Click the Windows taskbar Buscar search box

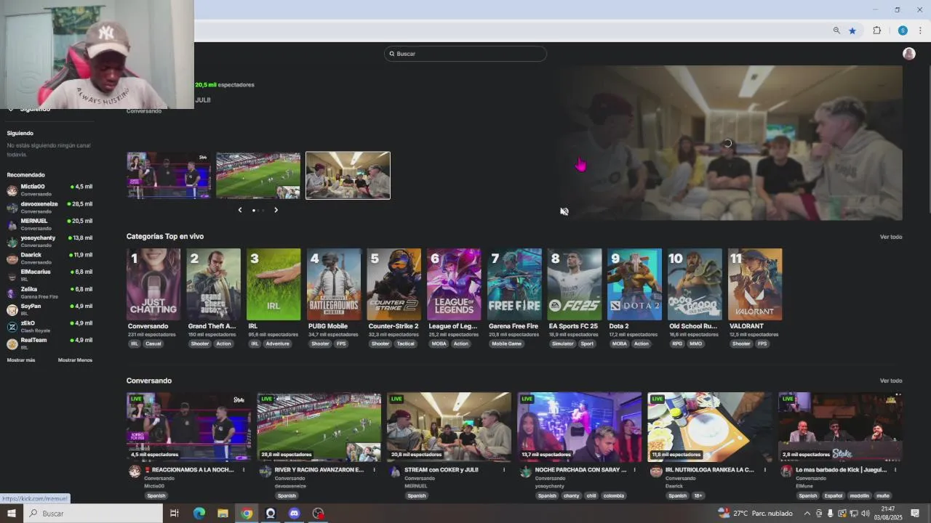pyautogui.click(x=95, y=514)
